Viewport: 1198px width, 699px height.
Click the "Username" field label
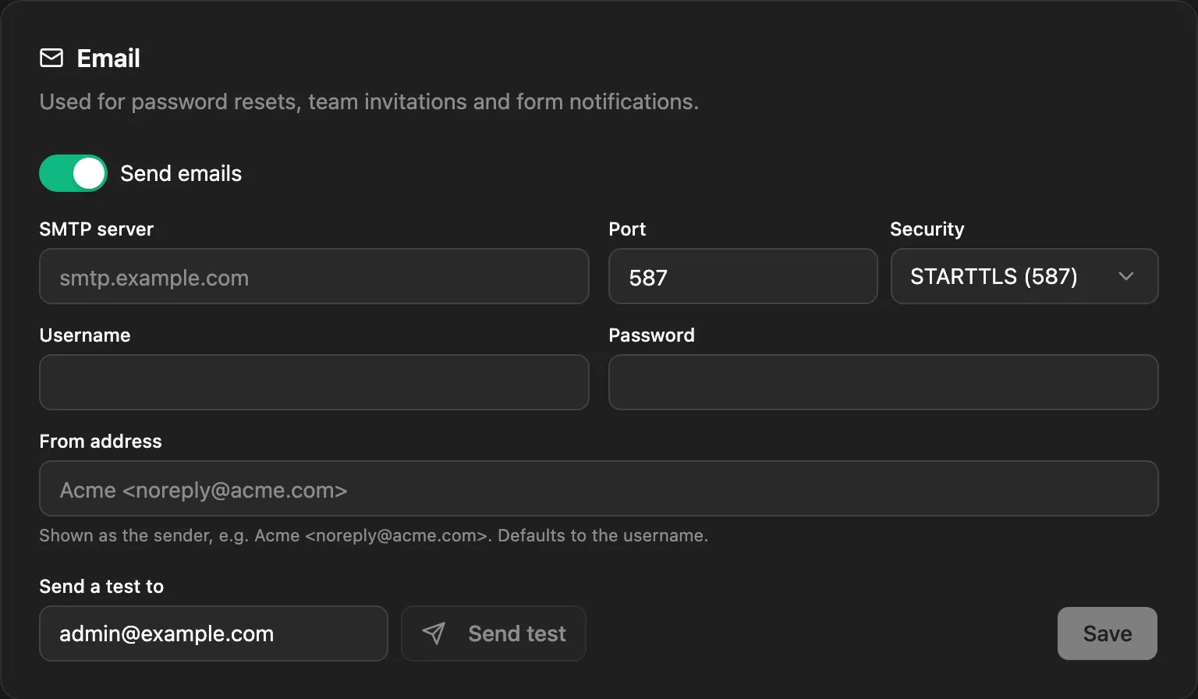point(85,335)
